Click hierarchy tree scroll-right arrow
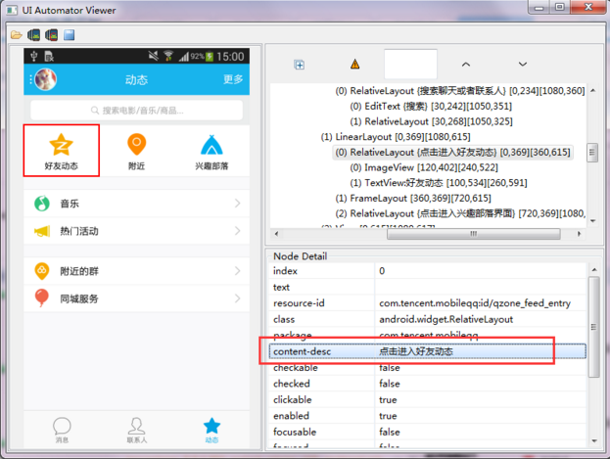This screenshot has height=459, width=610. (580, 234)
